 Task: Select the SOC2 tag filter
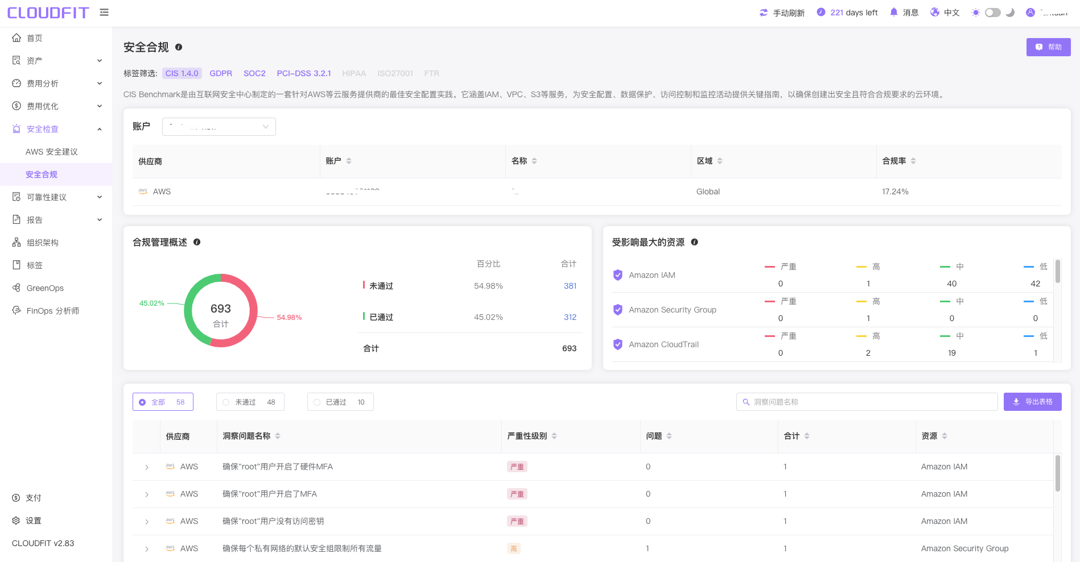pos(254,73)
